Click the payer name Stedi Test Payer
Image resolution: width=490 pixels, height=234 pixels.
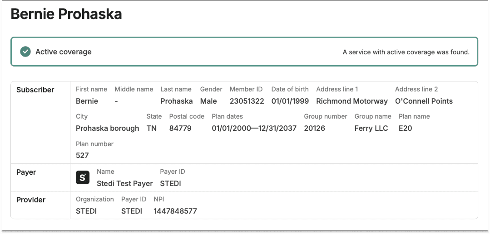(x=125, y=183)
